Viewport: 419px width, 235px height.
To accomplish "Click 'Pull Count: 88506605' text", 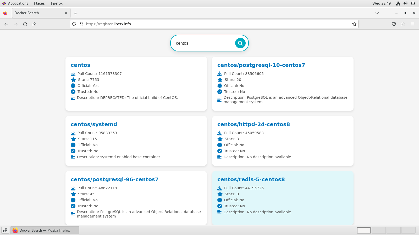I will 244,74.
